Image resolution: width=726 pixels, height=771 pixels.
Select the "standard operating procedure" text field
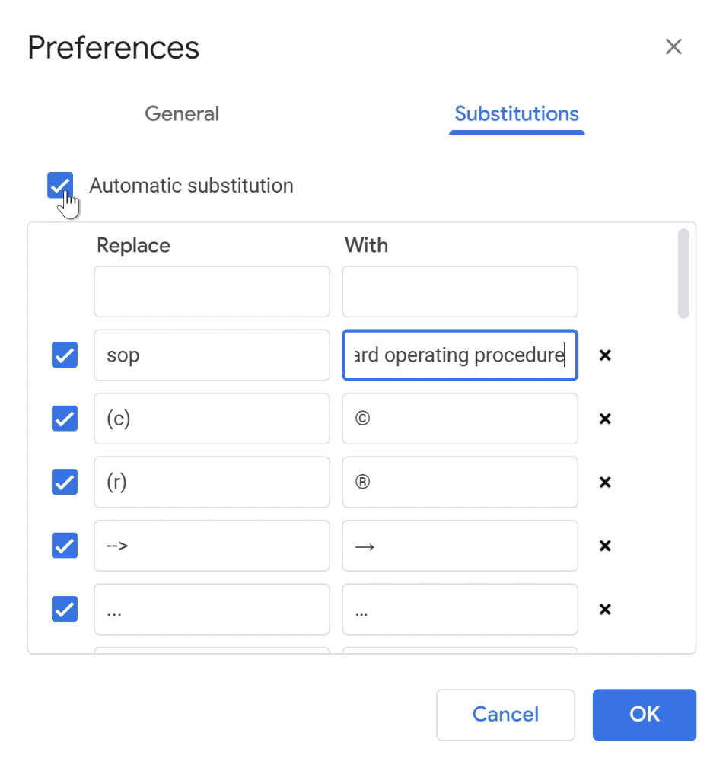(x=460, y=355)
